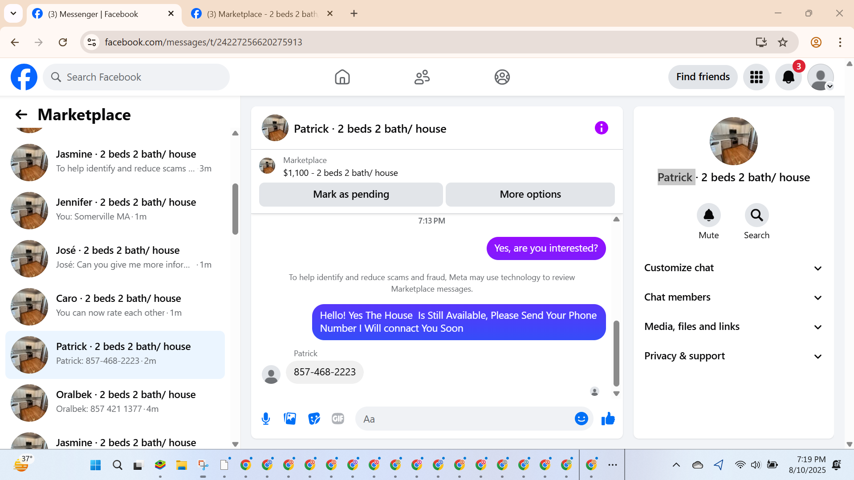Open a new browser tab

click(354, 14)
